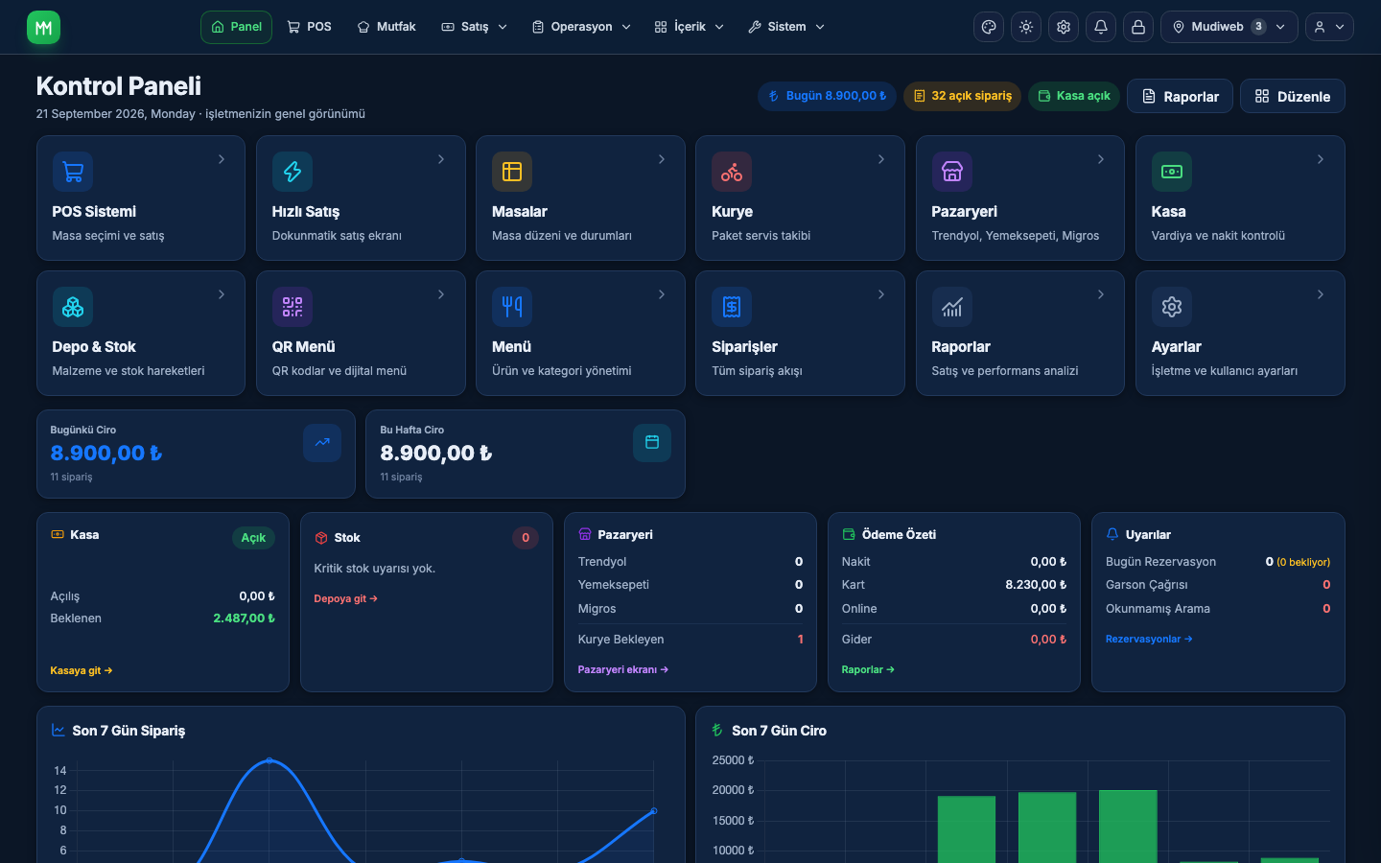Open the QR Menü QR code icon
This screenshot has height=863, width=1381.
(x=293, y=307)
